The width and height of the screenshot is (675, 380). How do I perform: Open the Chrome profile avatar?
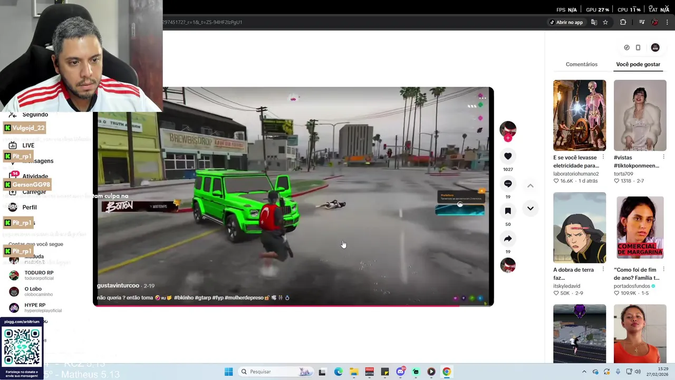coord(655,22)
